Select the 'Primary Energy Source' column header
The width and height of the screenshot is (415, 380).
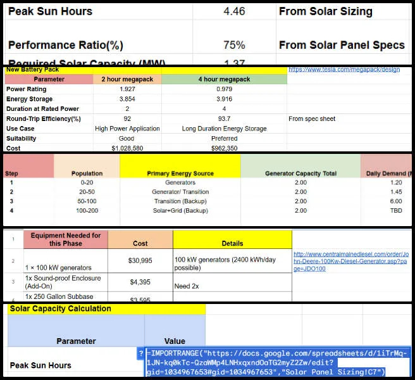180,166
